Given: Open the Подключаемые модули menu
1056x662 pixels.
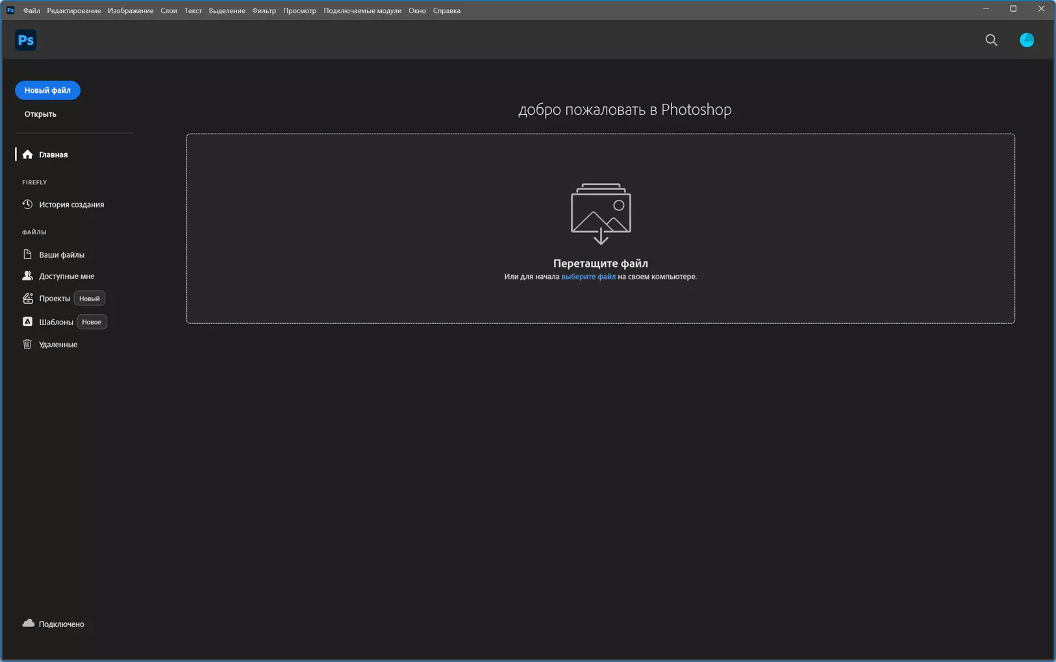Looking at the screenshot, I should click(362, 10).
